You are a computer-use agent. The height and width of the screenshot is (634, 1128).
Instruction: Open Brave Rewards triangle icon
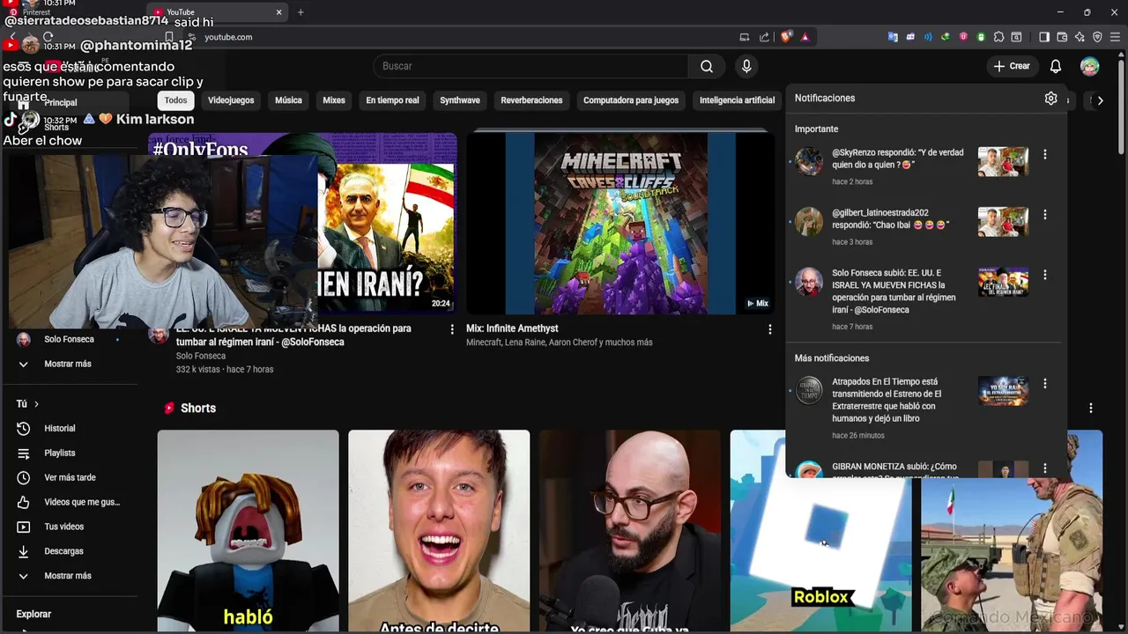(x=805, y=37)
